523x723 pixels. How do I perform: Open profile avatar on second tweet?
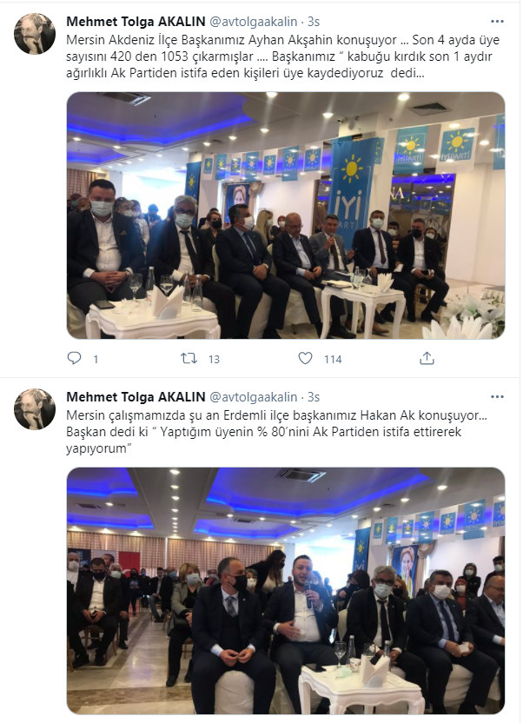[x=35, y=409]
